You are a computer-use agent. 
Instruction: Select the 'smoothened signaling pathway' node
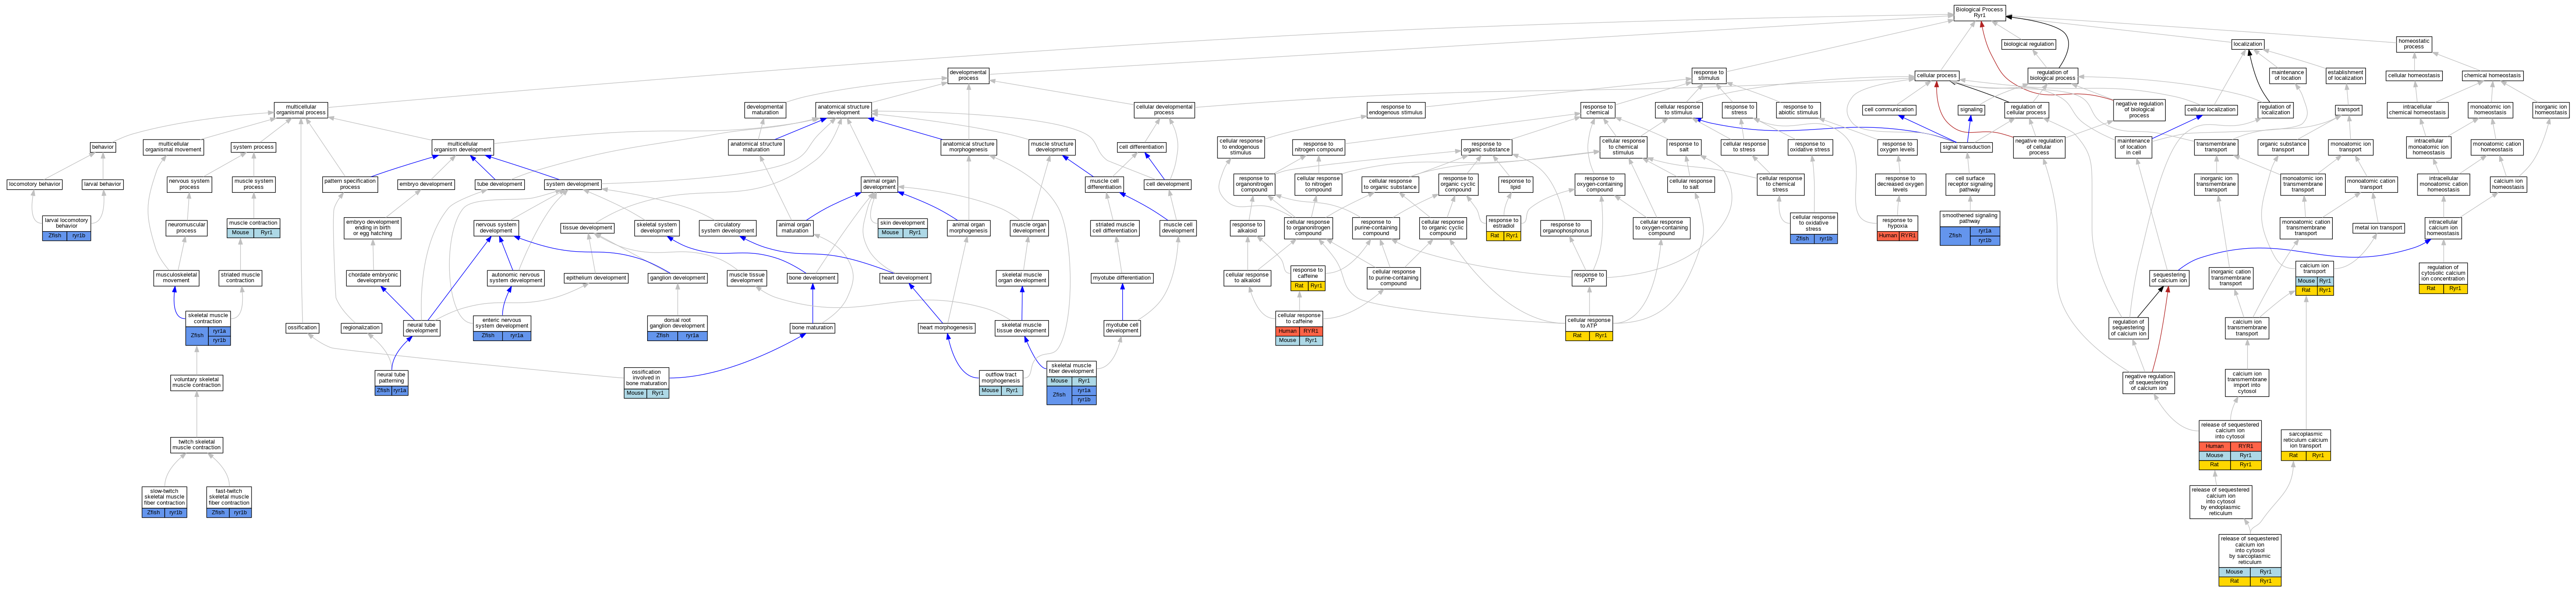1969,228
